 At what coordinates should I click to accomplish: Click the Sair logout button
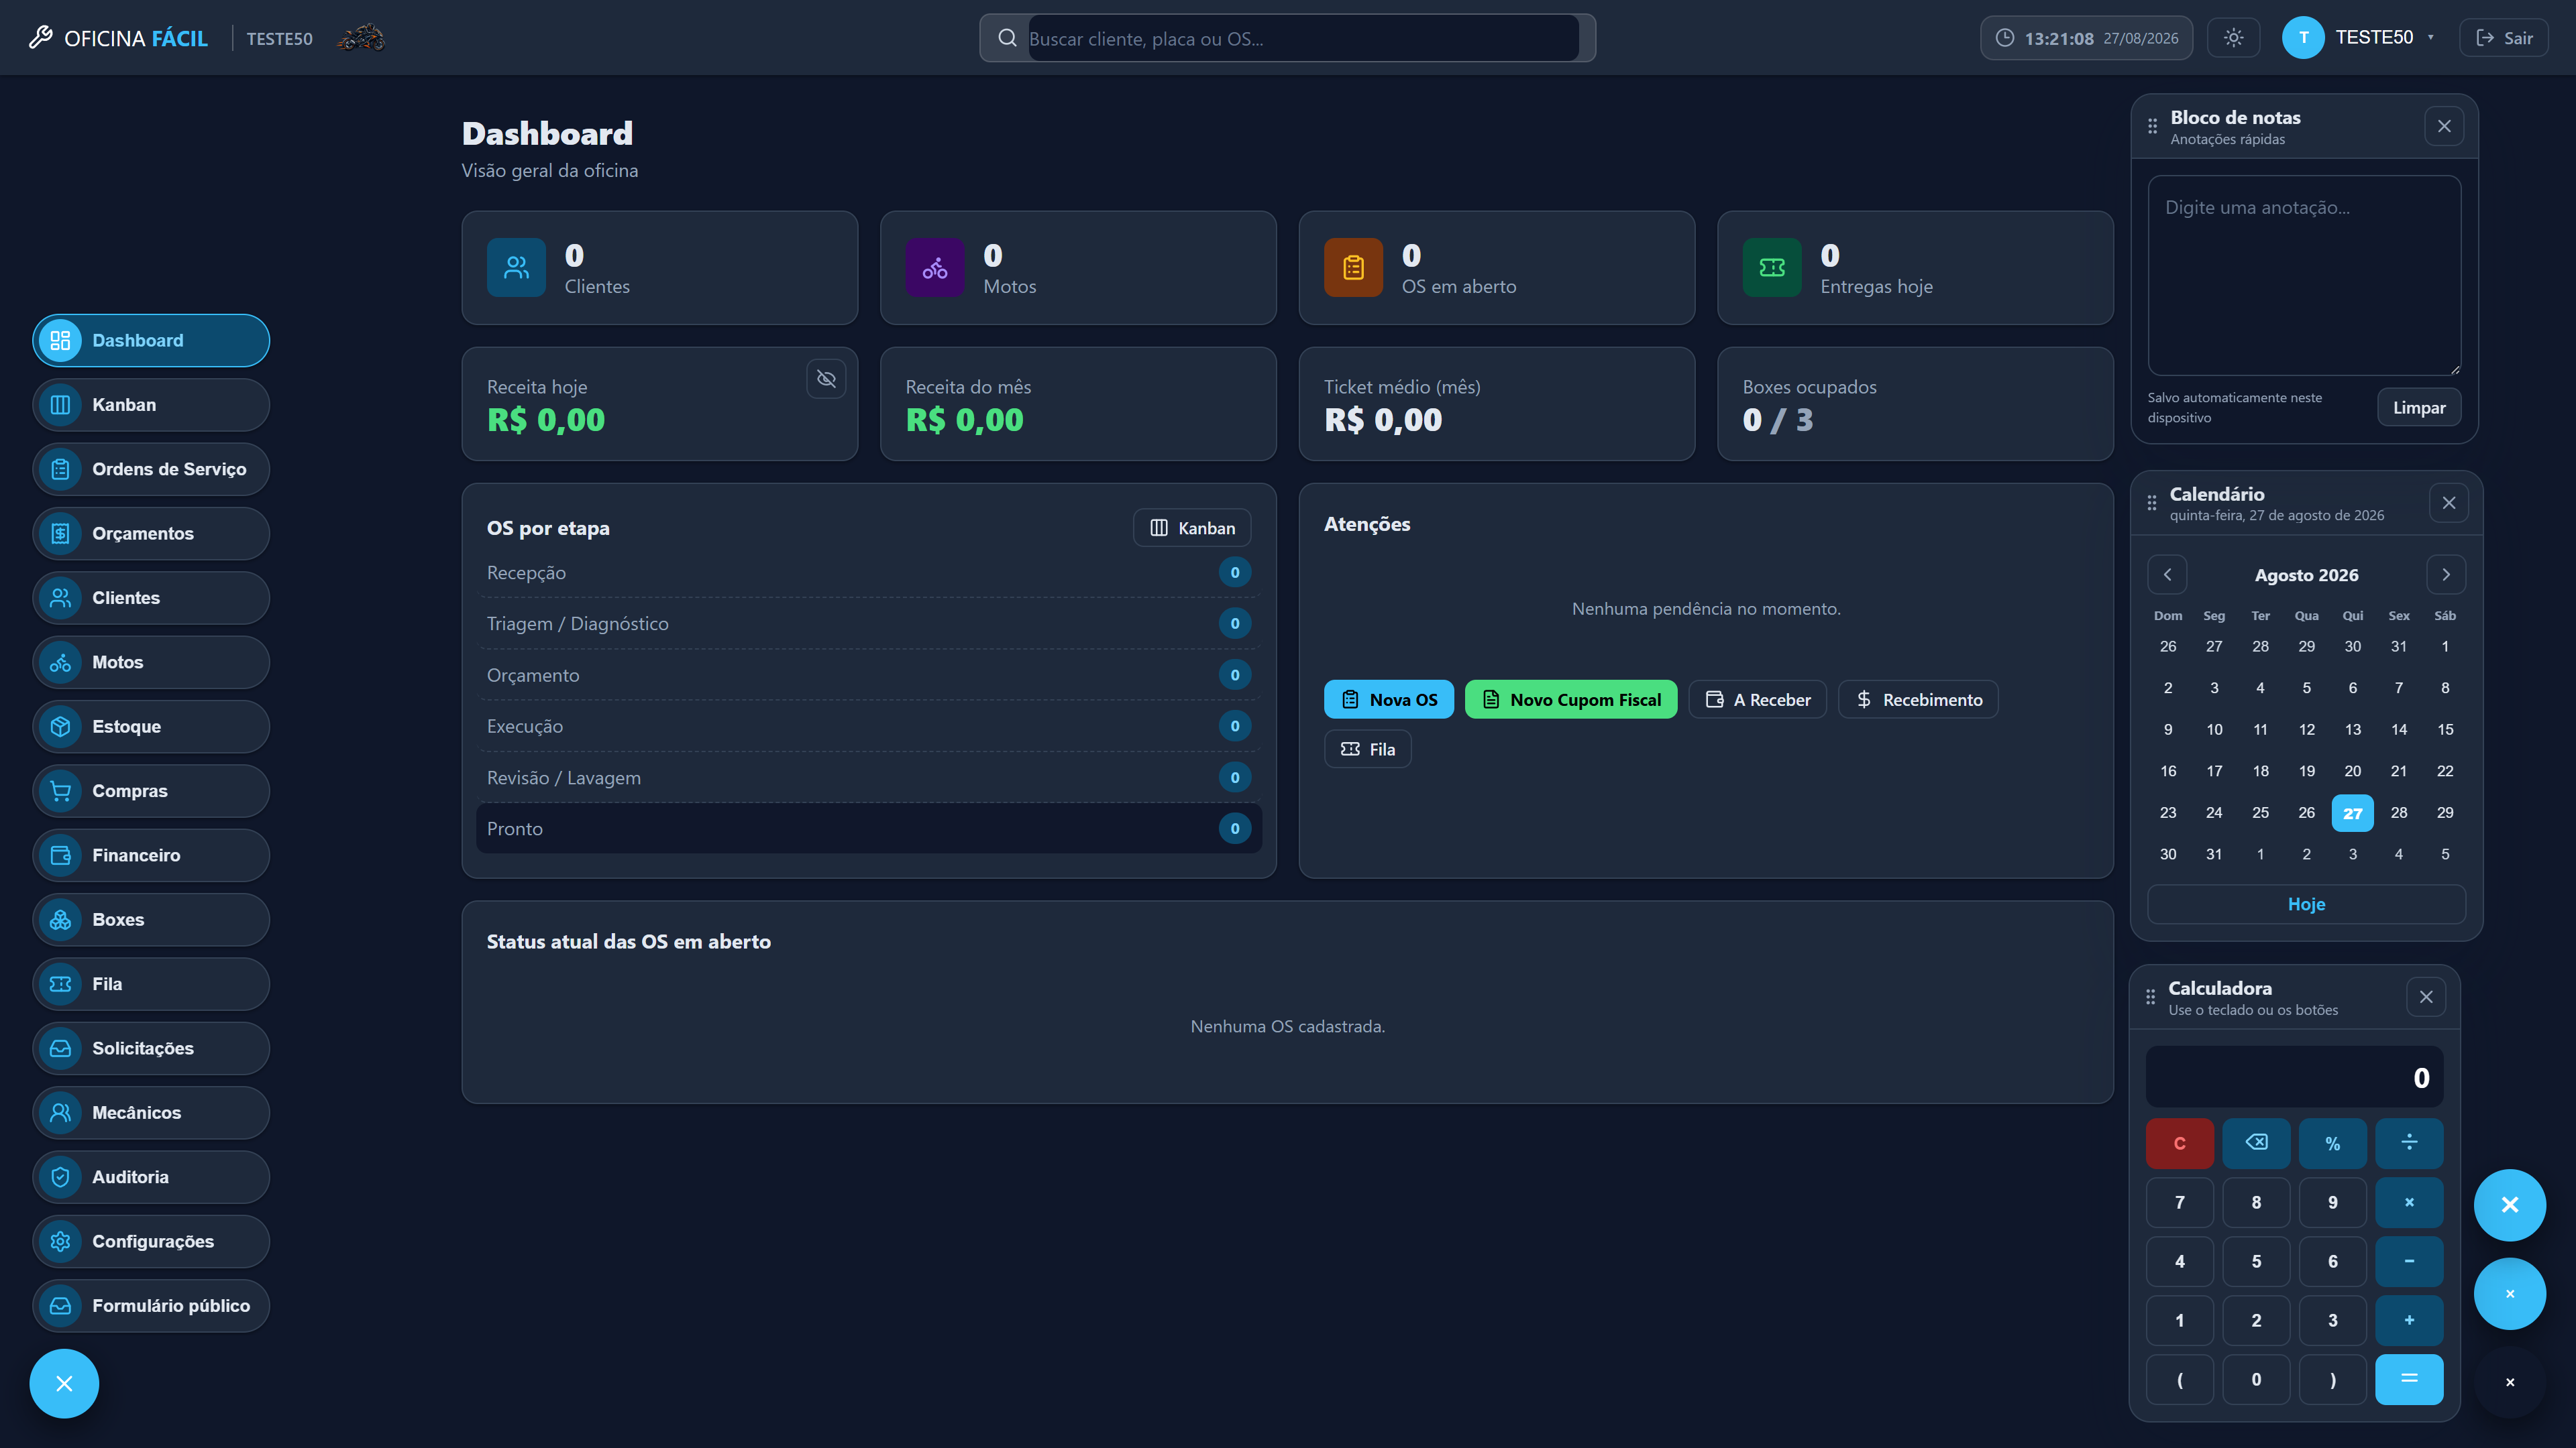click(x=2503, y=38)
